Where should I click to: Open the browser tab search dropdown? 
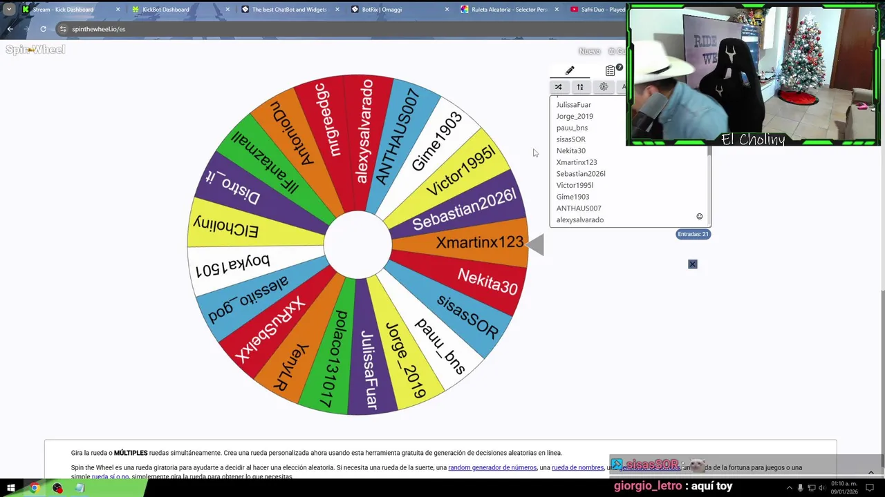(x=8, y=10)
